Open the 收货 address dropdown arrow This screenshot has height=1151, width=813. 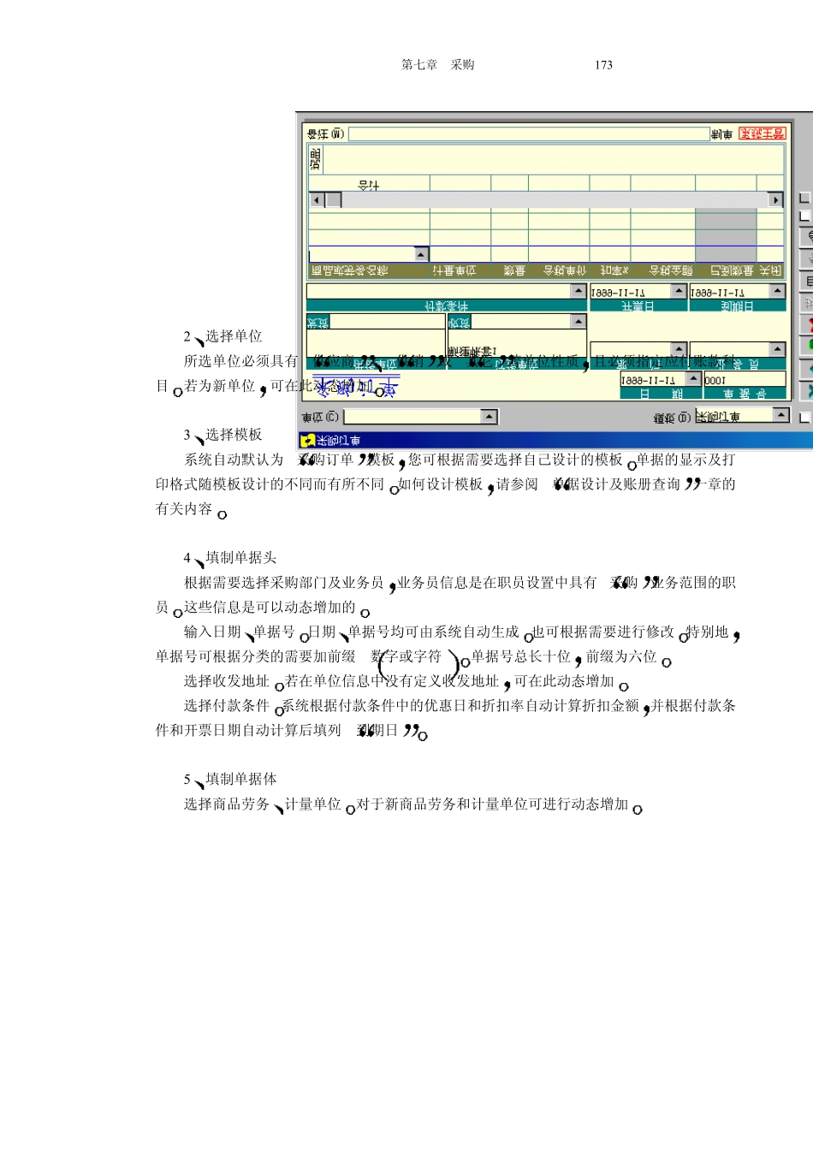(579, 322)
